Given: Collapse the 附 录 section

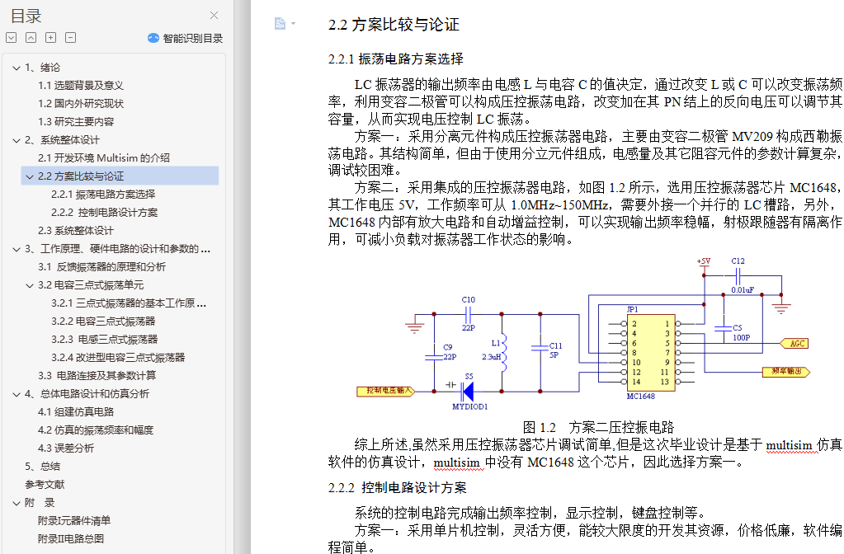Looking at the screenshot, I should click(x=17, y=504).
